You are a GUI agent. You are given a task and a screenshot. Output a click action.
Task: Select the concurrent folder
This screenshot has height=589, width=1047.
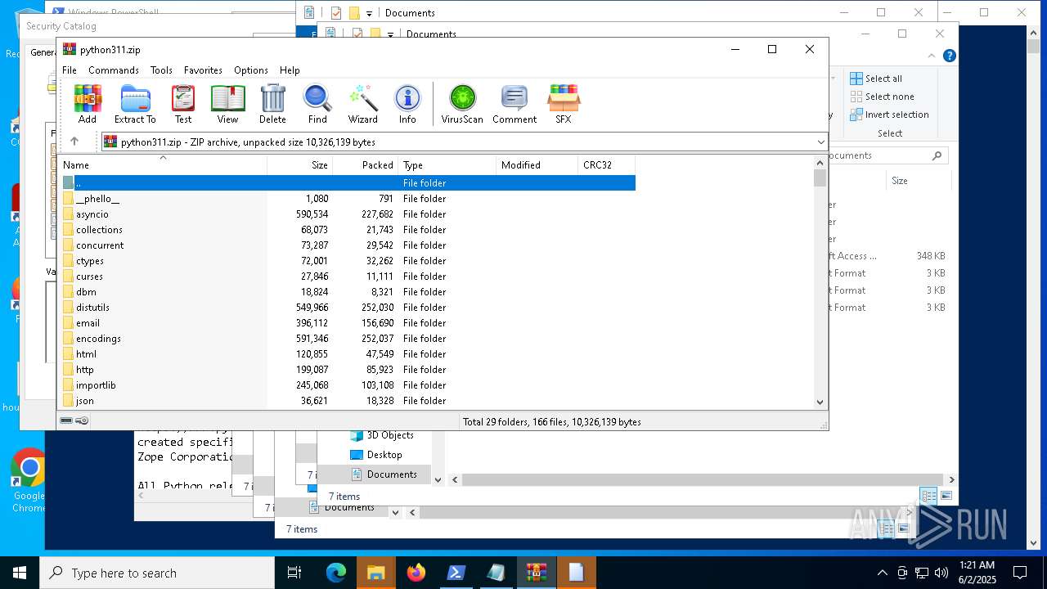[x=348, y=245]
